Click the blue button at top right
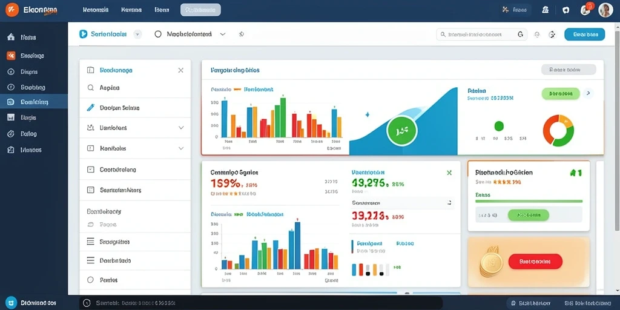Screen dimensions: 620x310 point(584,35)
